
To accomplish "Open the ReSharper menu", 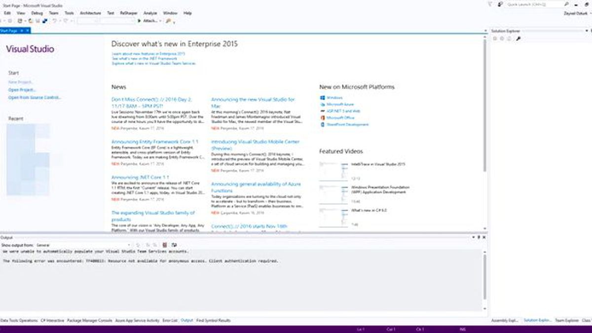I will click(129, 13).
